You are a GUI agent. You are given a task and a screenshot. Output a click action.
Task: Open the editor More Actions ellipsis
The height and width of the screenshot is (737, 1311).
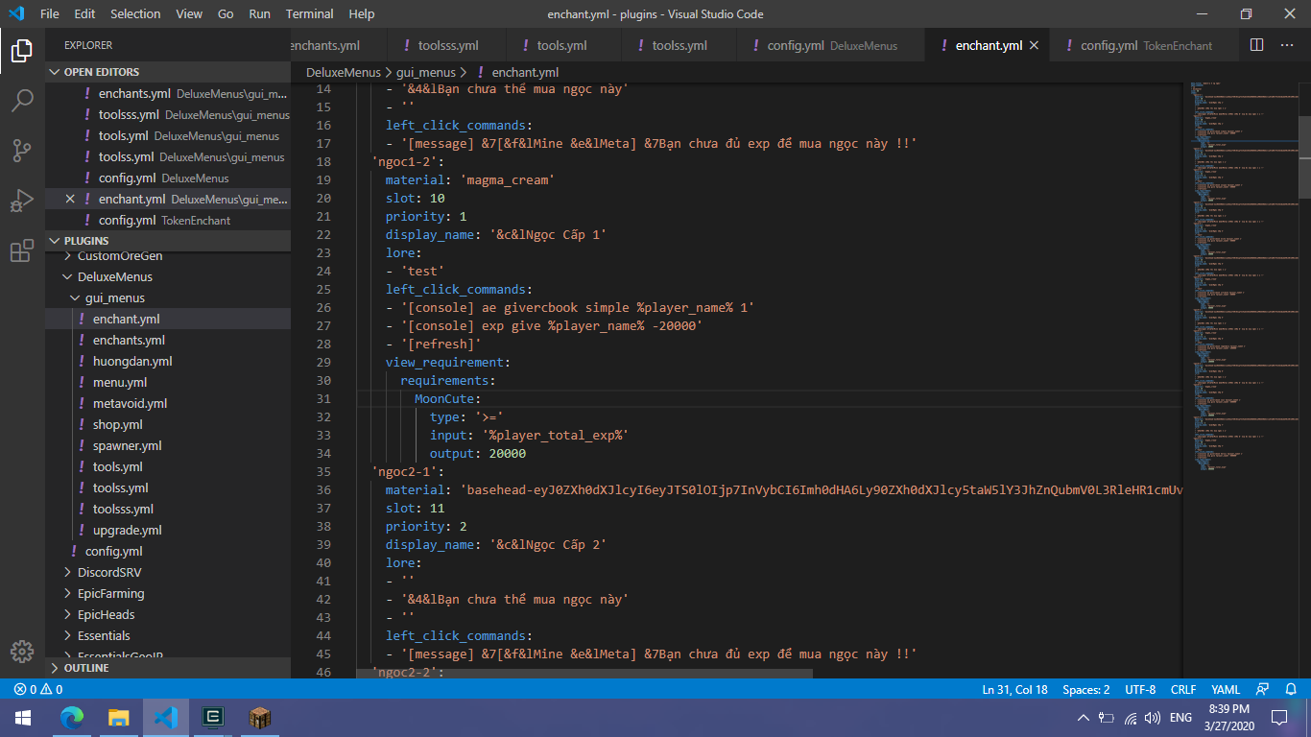point(1287,45)
